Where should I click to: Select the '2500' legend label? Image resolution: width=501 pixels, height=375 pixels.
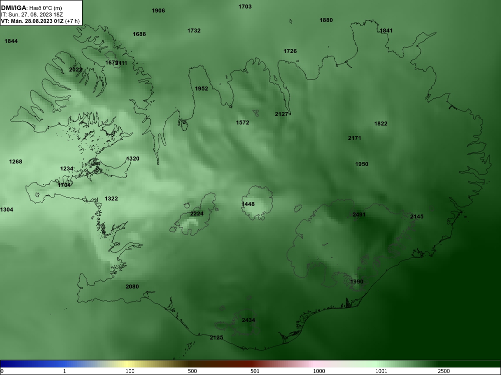pos(444,371)
